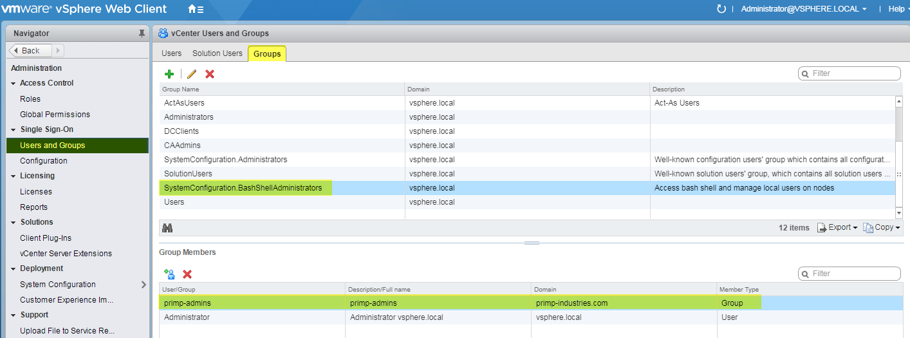Viewport: 910px width, 338px height.
Task: Click the Back button in Navigator
Action: point(29,50)
